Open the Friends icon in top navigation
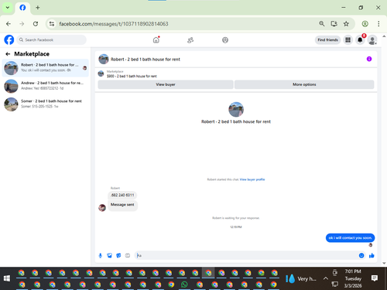The height and width of the screenshot is (290, 387). coord(190,40)
